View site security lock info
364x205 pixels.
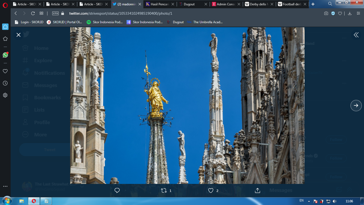click(x=63, y=13)
